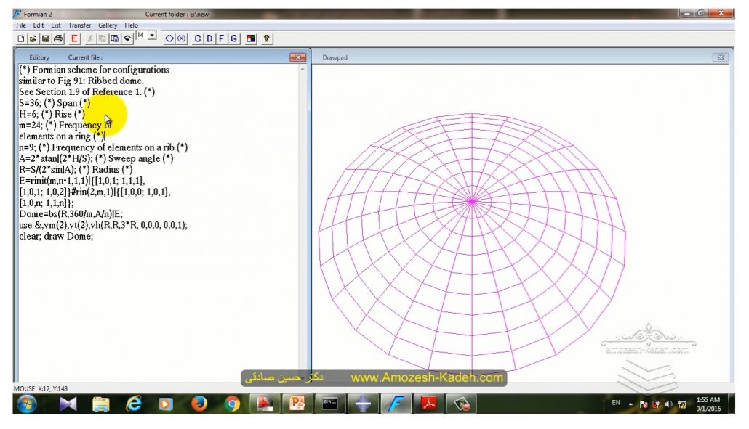Open the font size 14 dropdown
This screenshot has width=749, height=429.
151,35
